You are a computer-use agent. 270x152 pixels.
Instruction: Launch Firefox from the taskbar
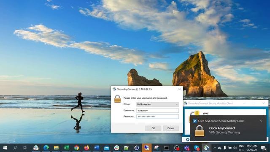point(86,148)
